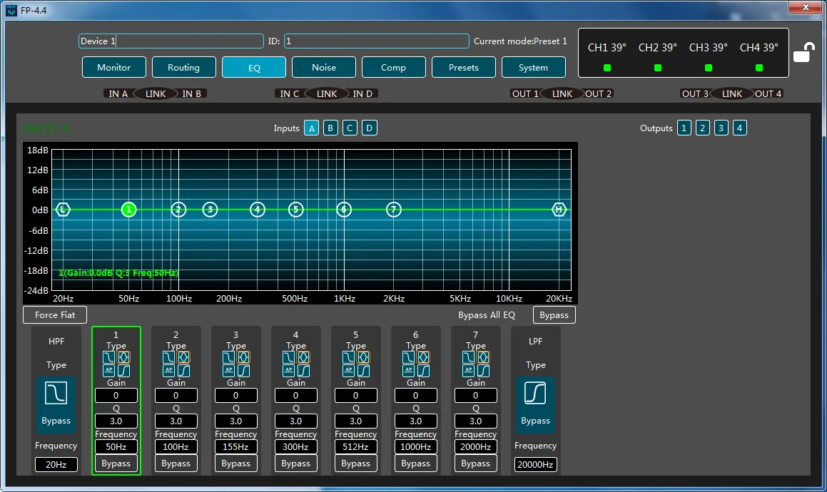Select input channel B
The height and width of the screenshot is (492, 827).
click(x=330, y=128)
